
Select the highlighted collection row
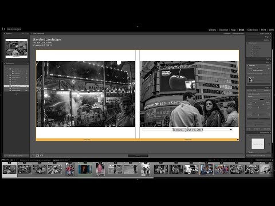[x=17, y=86]
